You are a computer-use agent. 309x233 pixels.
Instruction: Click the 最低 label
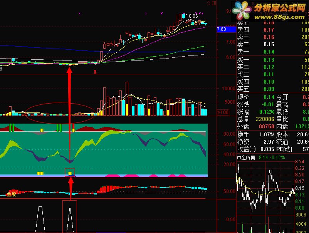point(282,112)
